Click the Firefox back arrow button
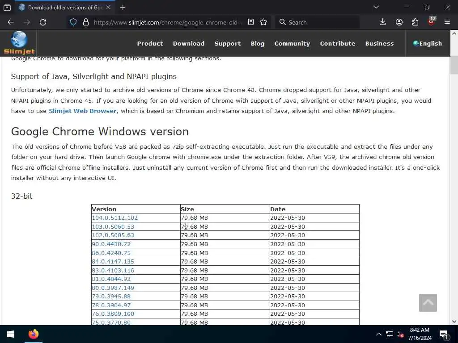This screenshot has height=343, width=458. click(11, 22)
